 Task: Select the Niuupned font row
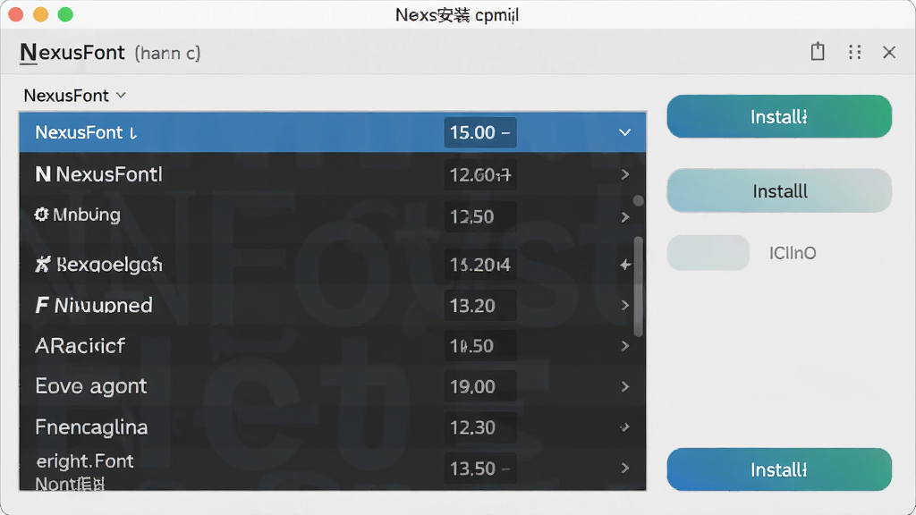[x=333, y=306]
